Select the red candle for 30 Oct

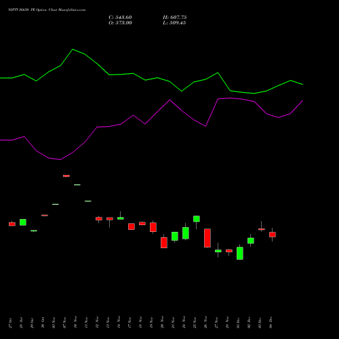pos(45,216)
